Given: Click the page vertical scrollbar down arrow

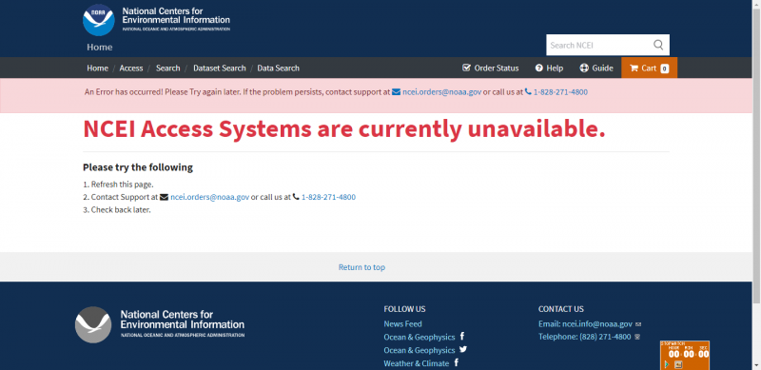Looking at the screenshot, I should (x=756, y=365).
